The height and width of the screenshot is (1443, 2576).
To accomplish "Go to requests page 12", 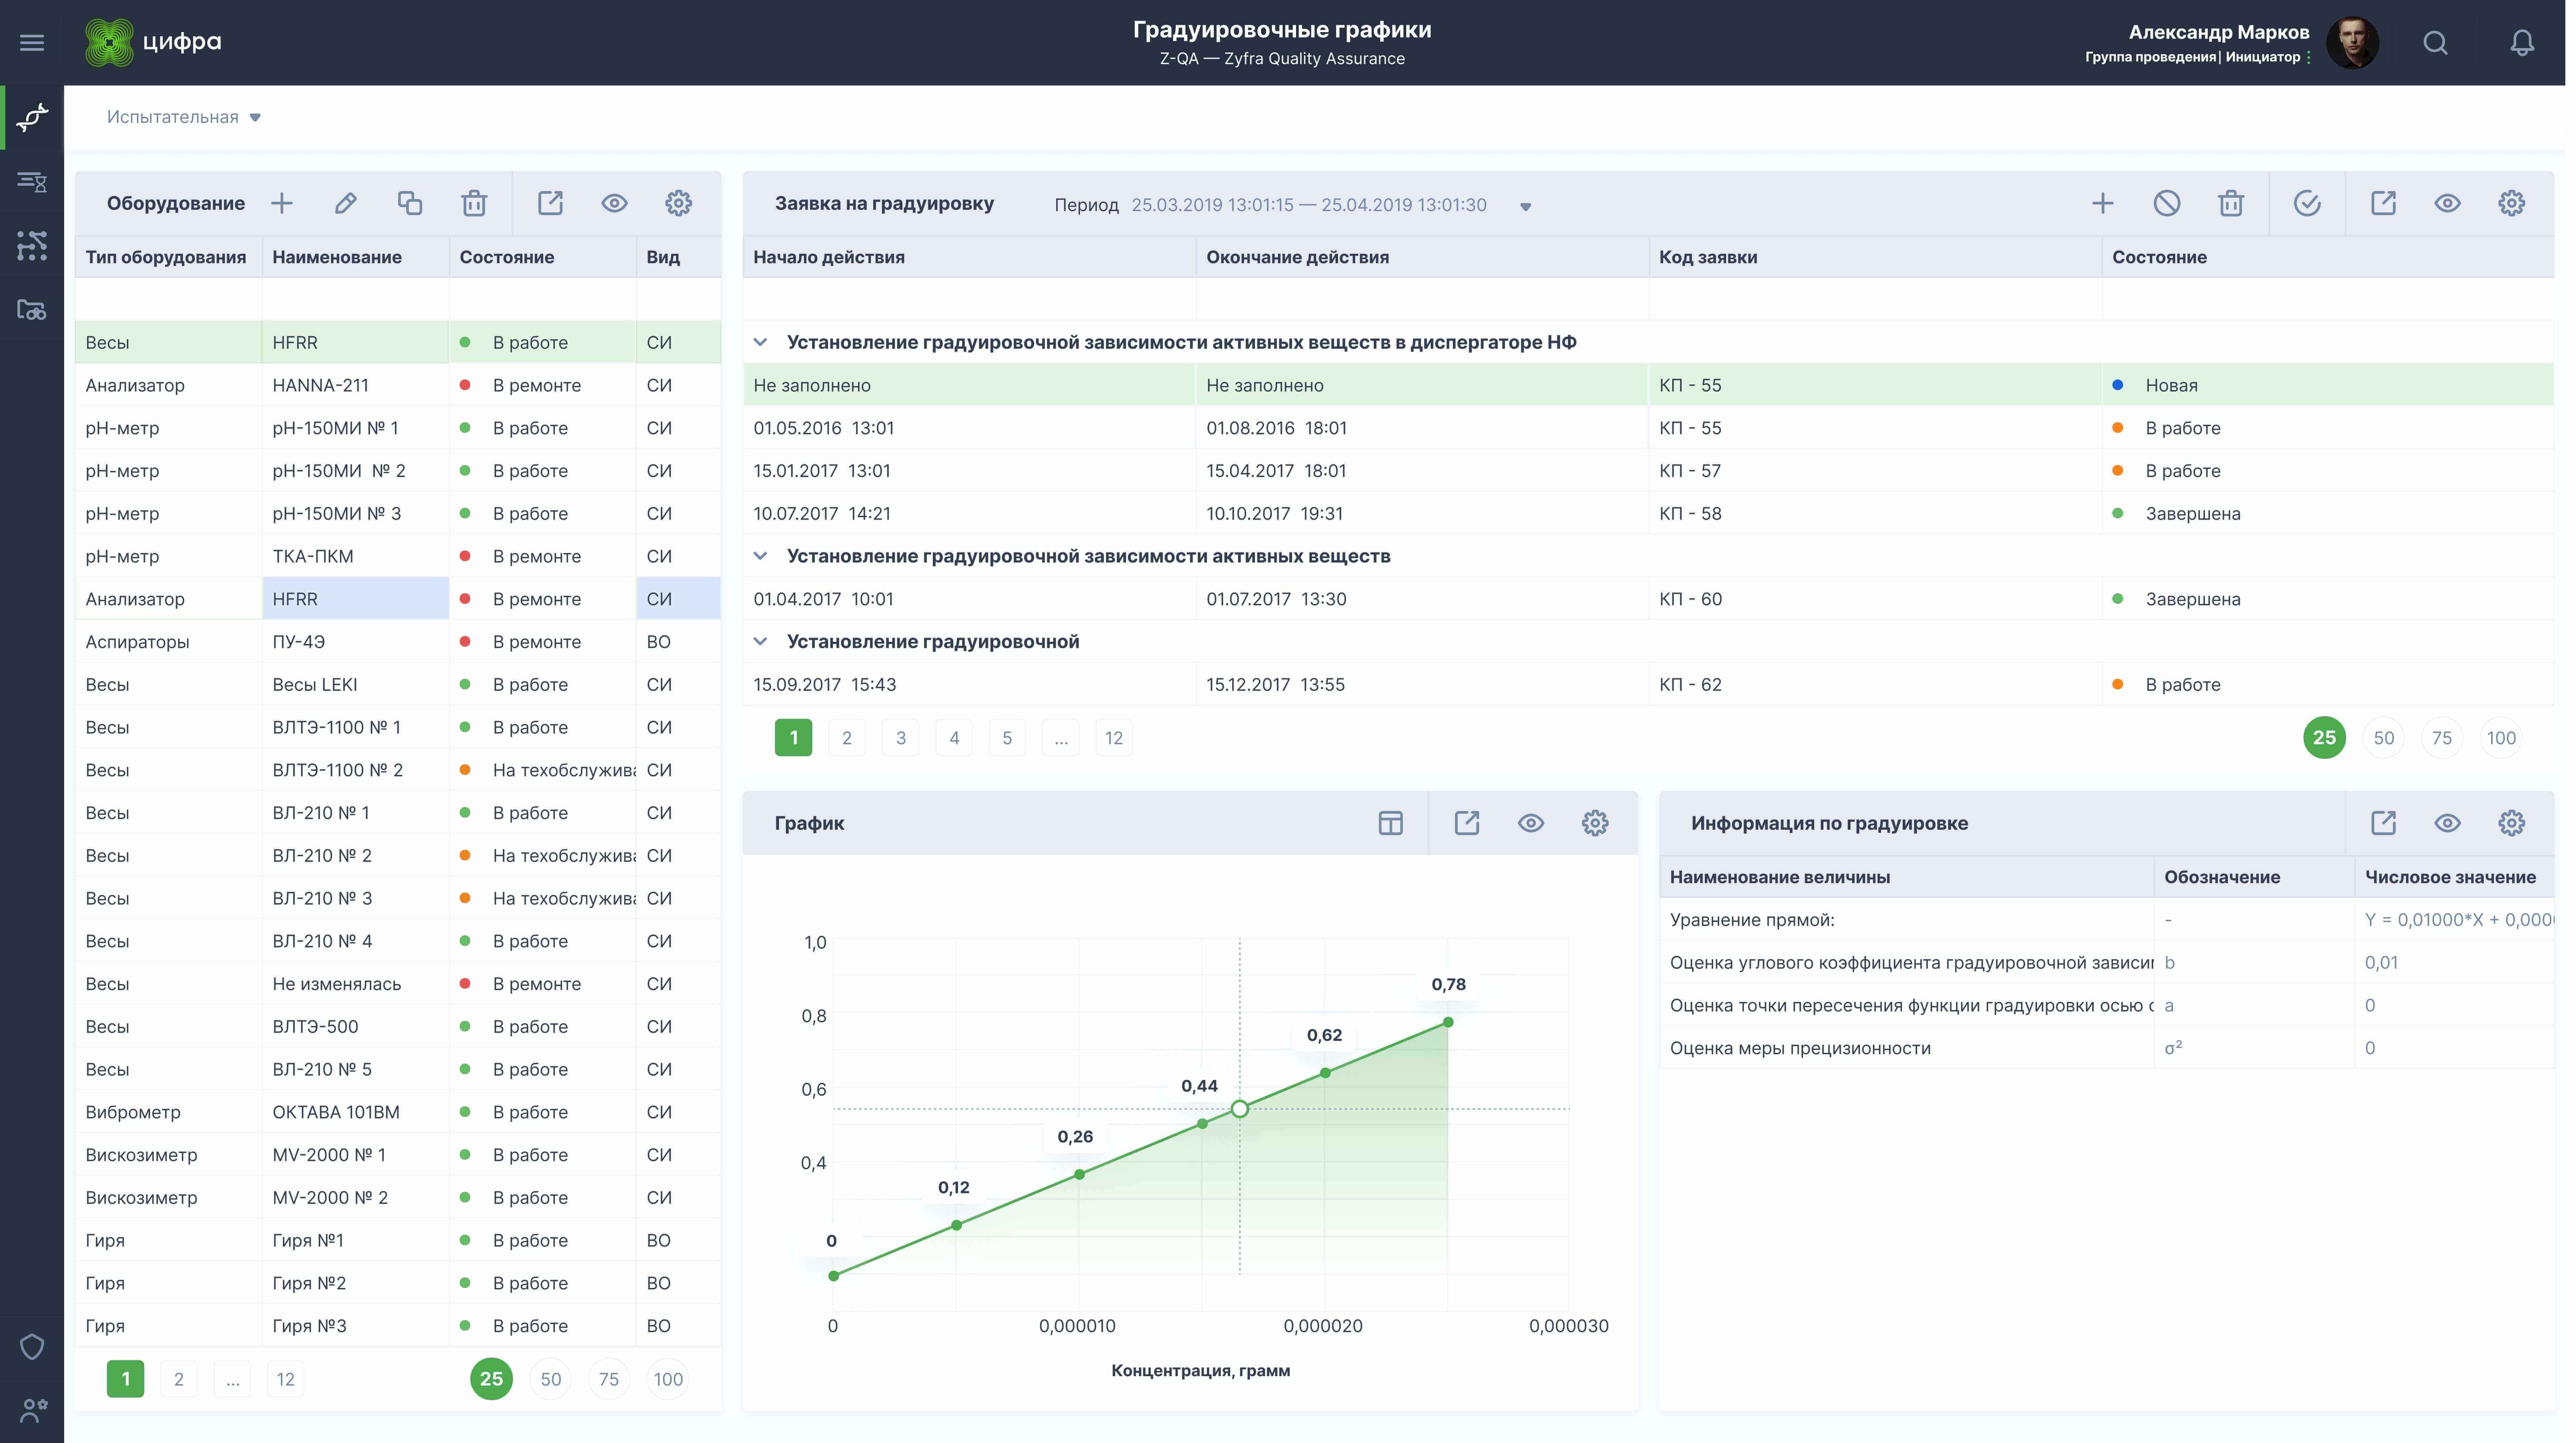I will click(x=1114, y=738).
